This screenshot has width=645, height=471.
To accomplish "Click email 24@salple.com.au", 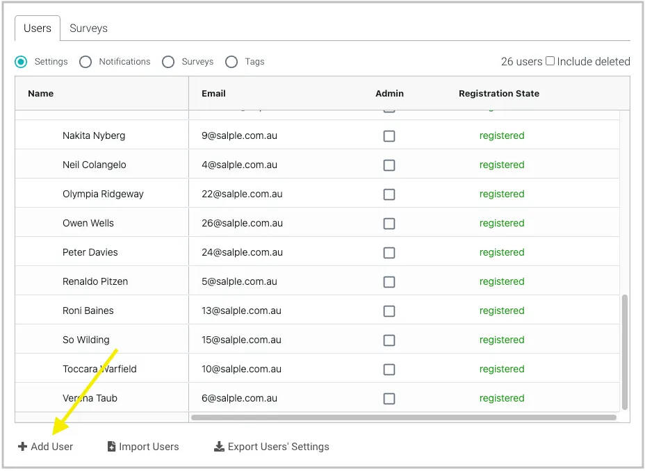I will point(242,252).
